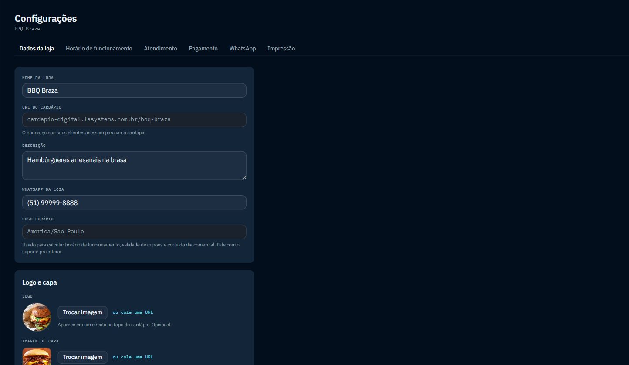The width and height of the screenshot is (629, 365).
Task: Click the Configurações page heading
Action: [46, 18]
